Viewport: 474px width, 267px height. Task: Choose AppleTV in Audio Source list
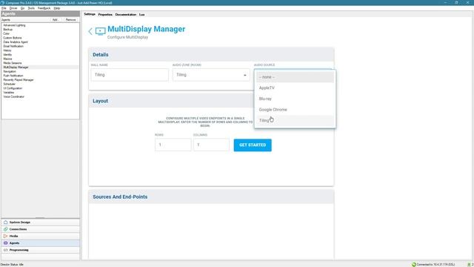[x=295, y=88]
